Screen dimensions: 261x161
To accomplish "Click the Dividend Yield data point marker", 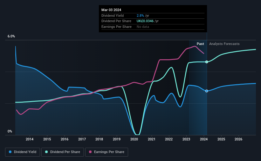I will pos(207,91).
